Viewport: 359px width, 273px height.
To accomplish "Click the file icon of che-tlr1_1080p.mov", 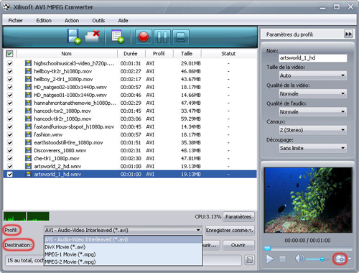I will pyautogui.click(x=28, y=158).
